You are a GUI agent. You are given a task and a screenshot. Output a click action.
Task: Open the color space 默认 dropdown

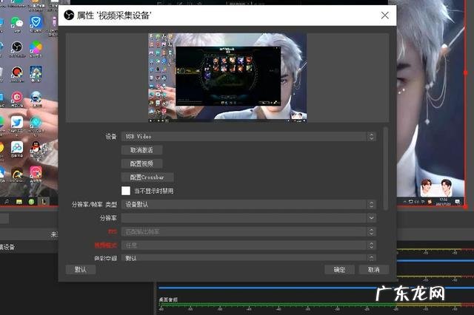tap(249, 258)
